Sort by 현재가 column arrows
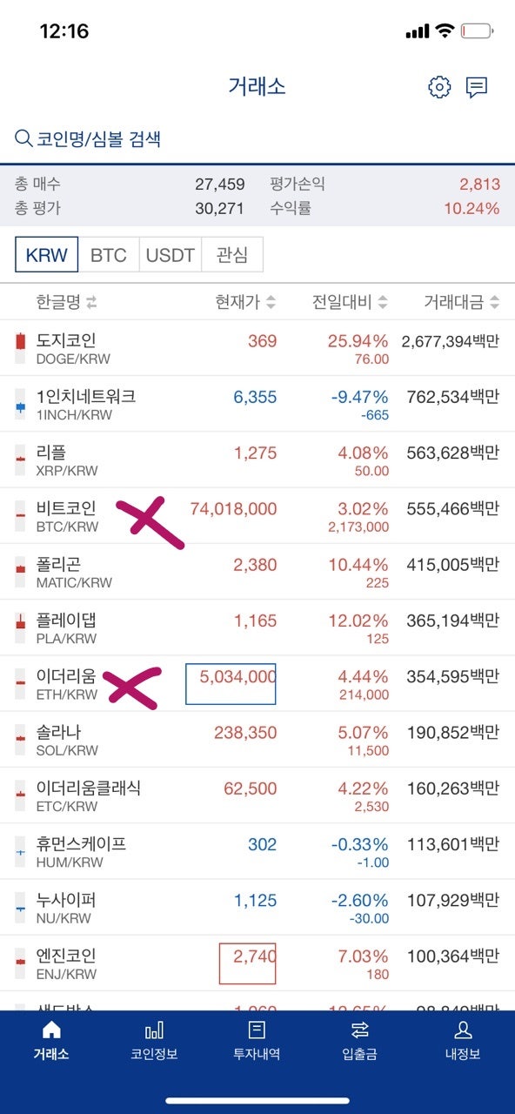The image size is (515, 1114). tap(271, 303)
